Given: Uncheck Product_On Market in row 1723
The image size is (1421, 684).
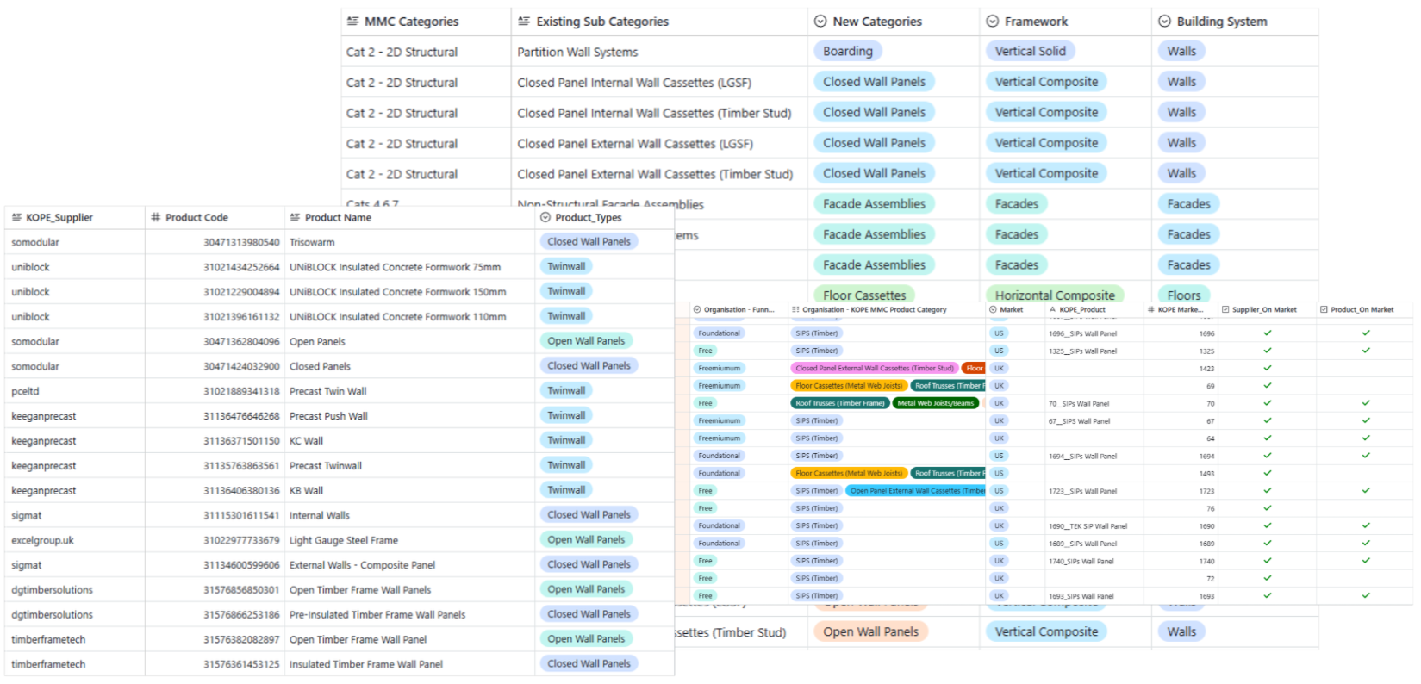Looking at the screenshot, I should click(x=1366, y=491).
